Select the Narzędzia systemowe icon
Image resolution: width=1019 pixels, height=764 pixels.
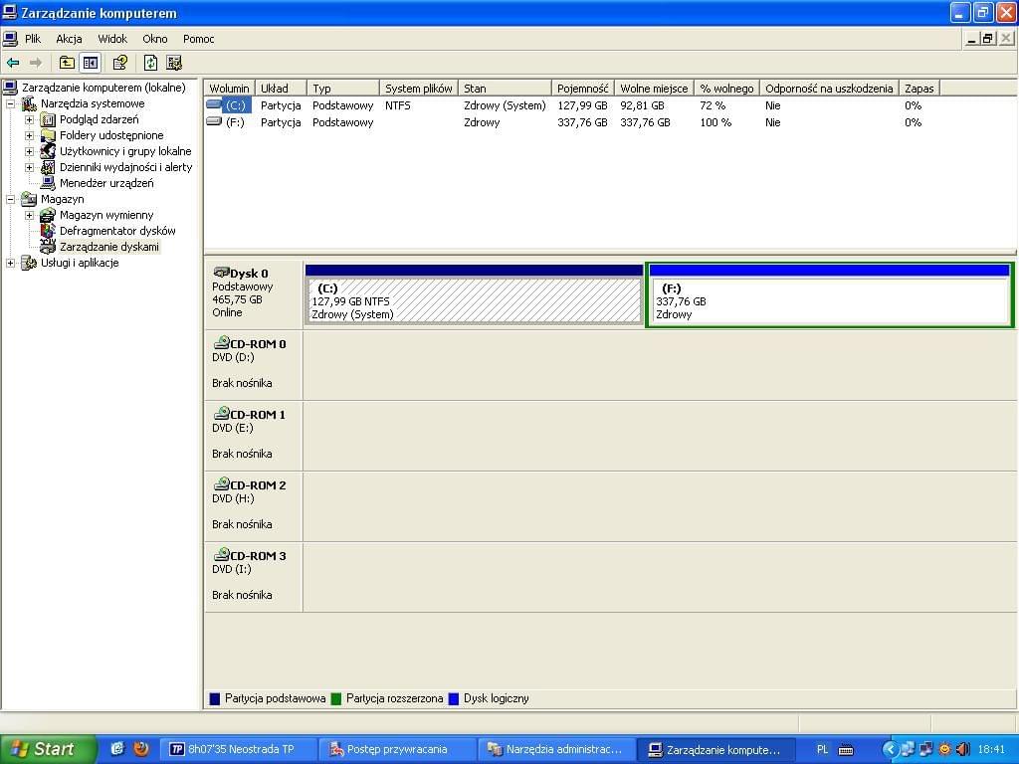click(29, 103)
